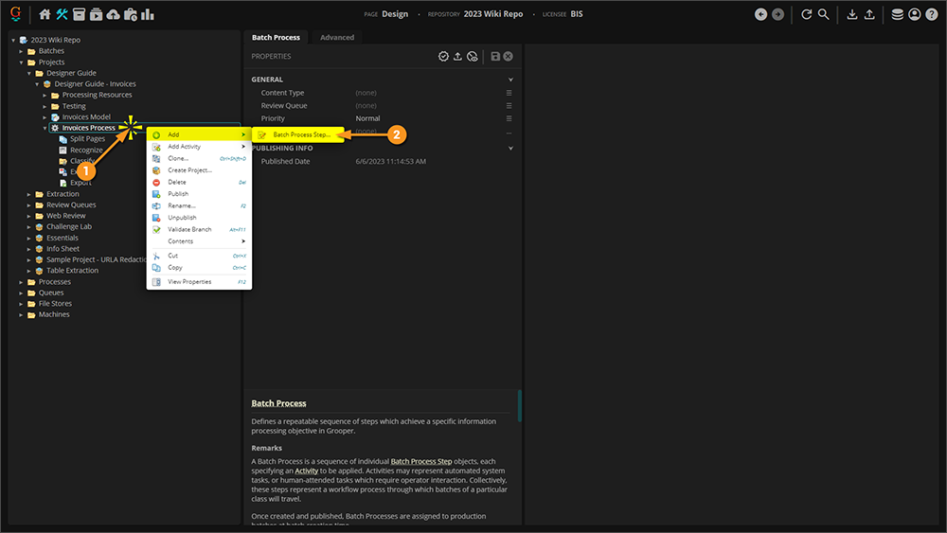Choose View Properties in the context menu
This screenshot has width=947, height=533.
point(199,282)
